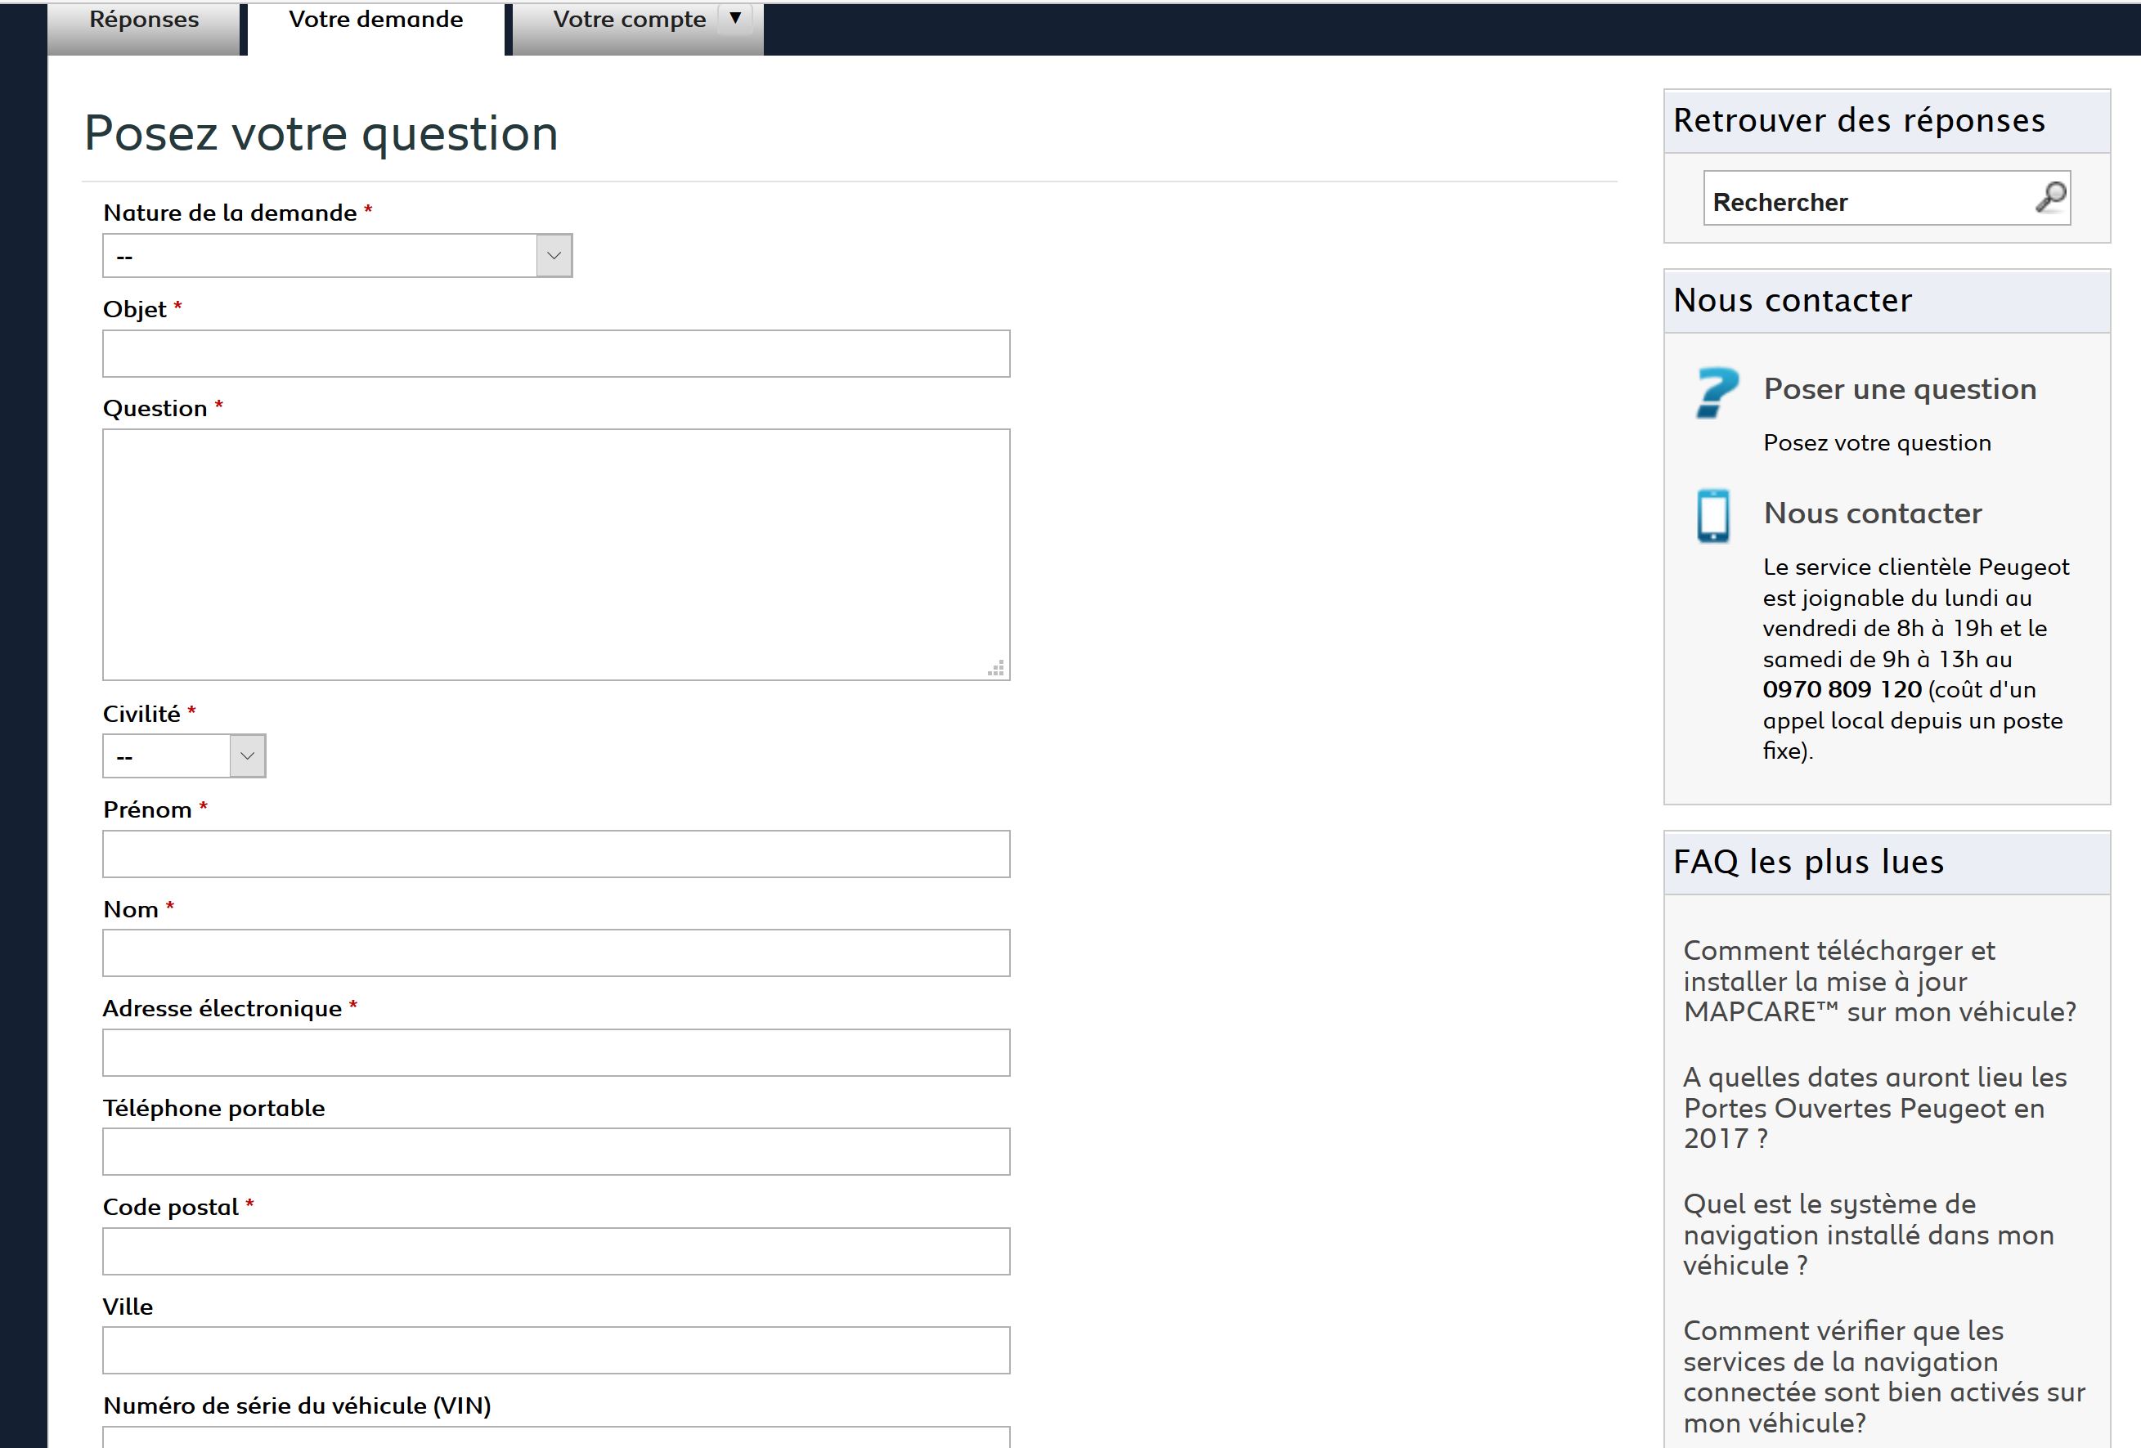Screen dimensions: 2141x1448
Task: Open the MAPCARE update FAQ link
Action: 1879,981
